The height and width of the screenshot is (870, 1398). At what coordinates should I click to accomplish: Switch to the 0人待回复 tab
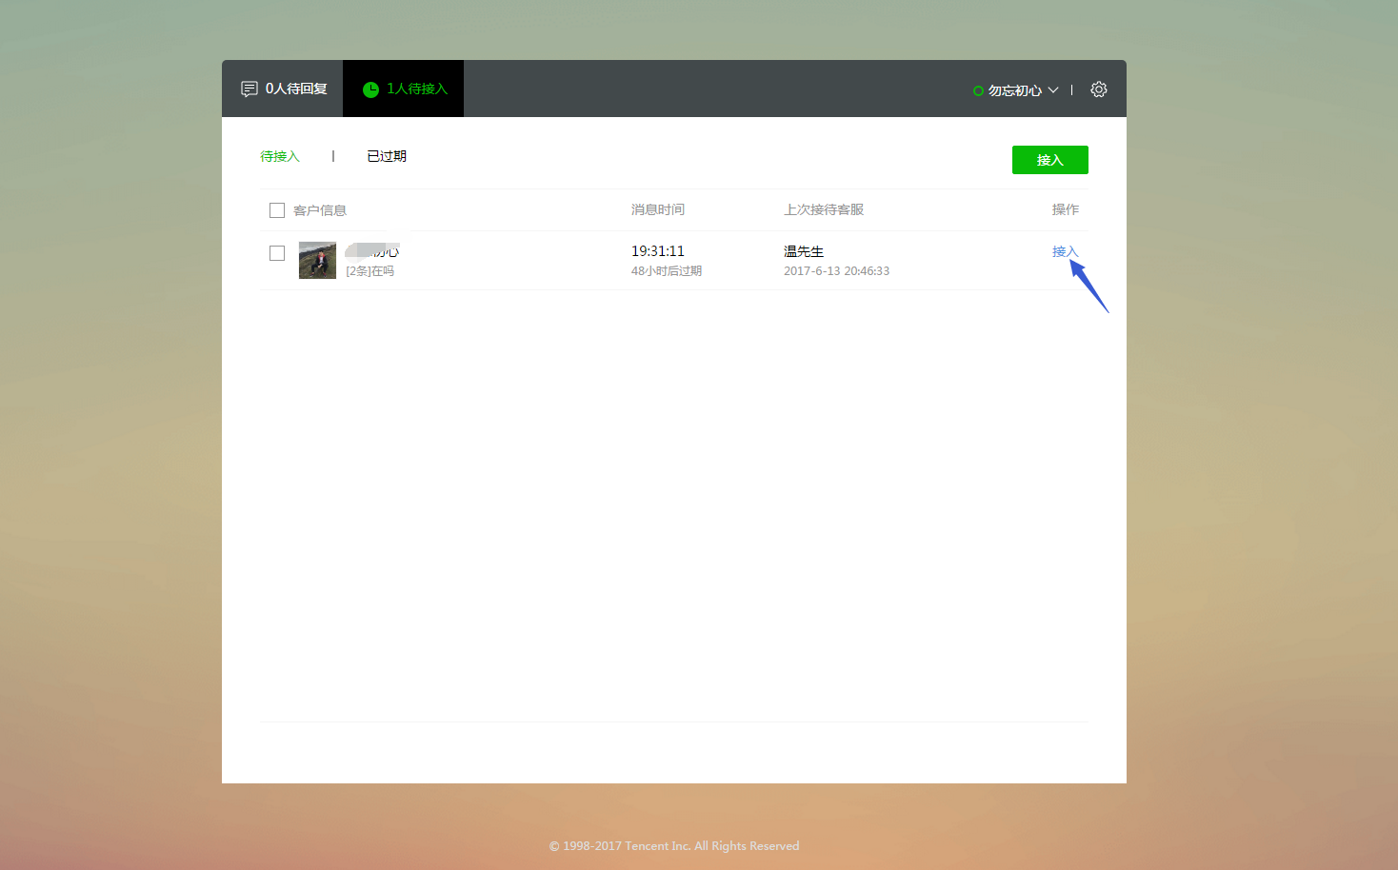click(x=284, y=89)
